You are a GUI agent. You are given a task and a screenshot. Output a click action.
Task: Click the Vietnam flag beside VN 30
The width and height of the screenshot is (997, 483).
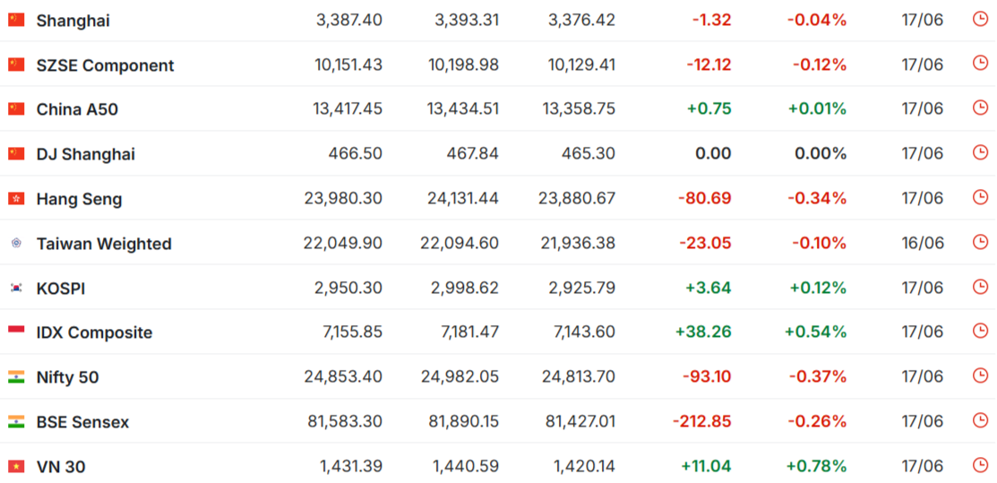[16, 467]
